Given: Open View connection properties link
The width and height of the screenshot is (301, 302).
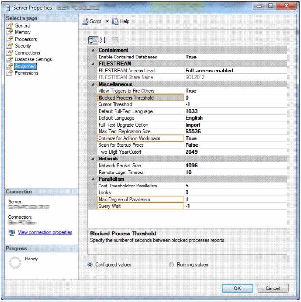Looking at the screenshot, I should (45, 232).
